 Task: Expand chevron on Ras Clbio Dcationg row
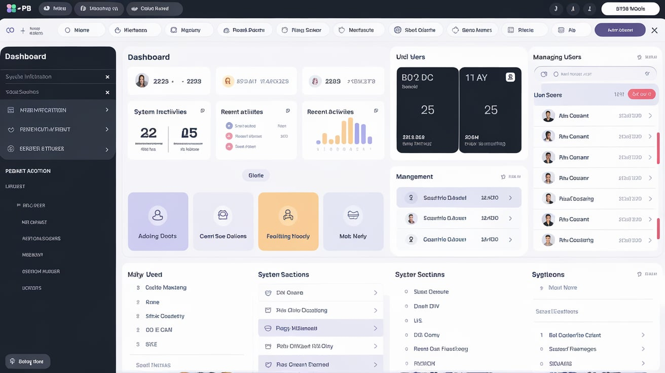[375, 311]
